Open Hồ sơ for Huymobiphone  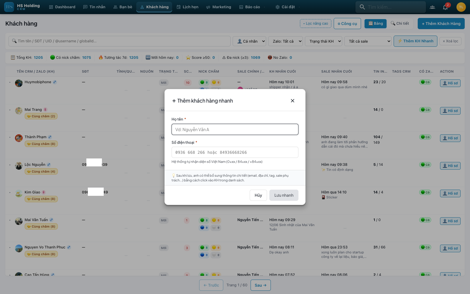450,83
